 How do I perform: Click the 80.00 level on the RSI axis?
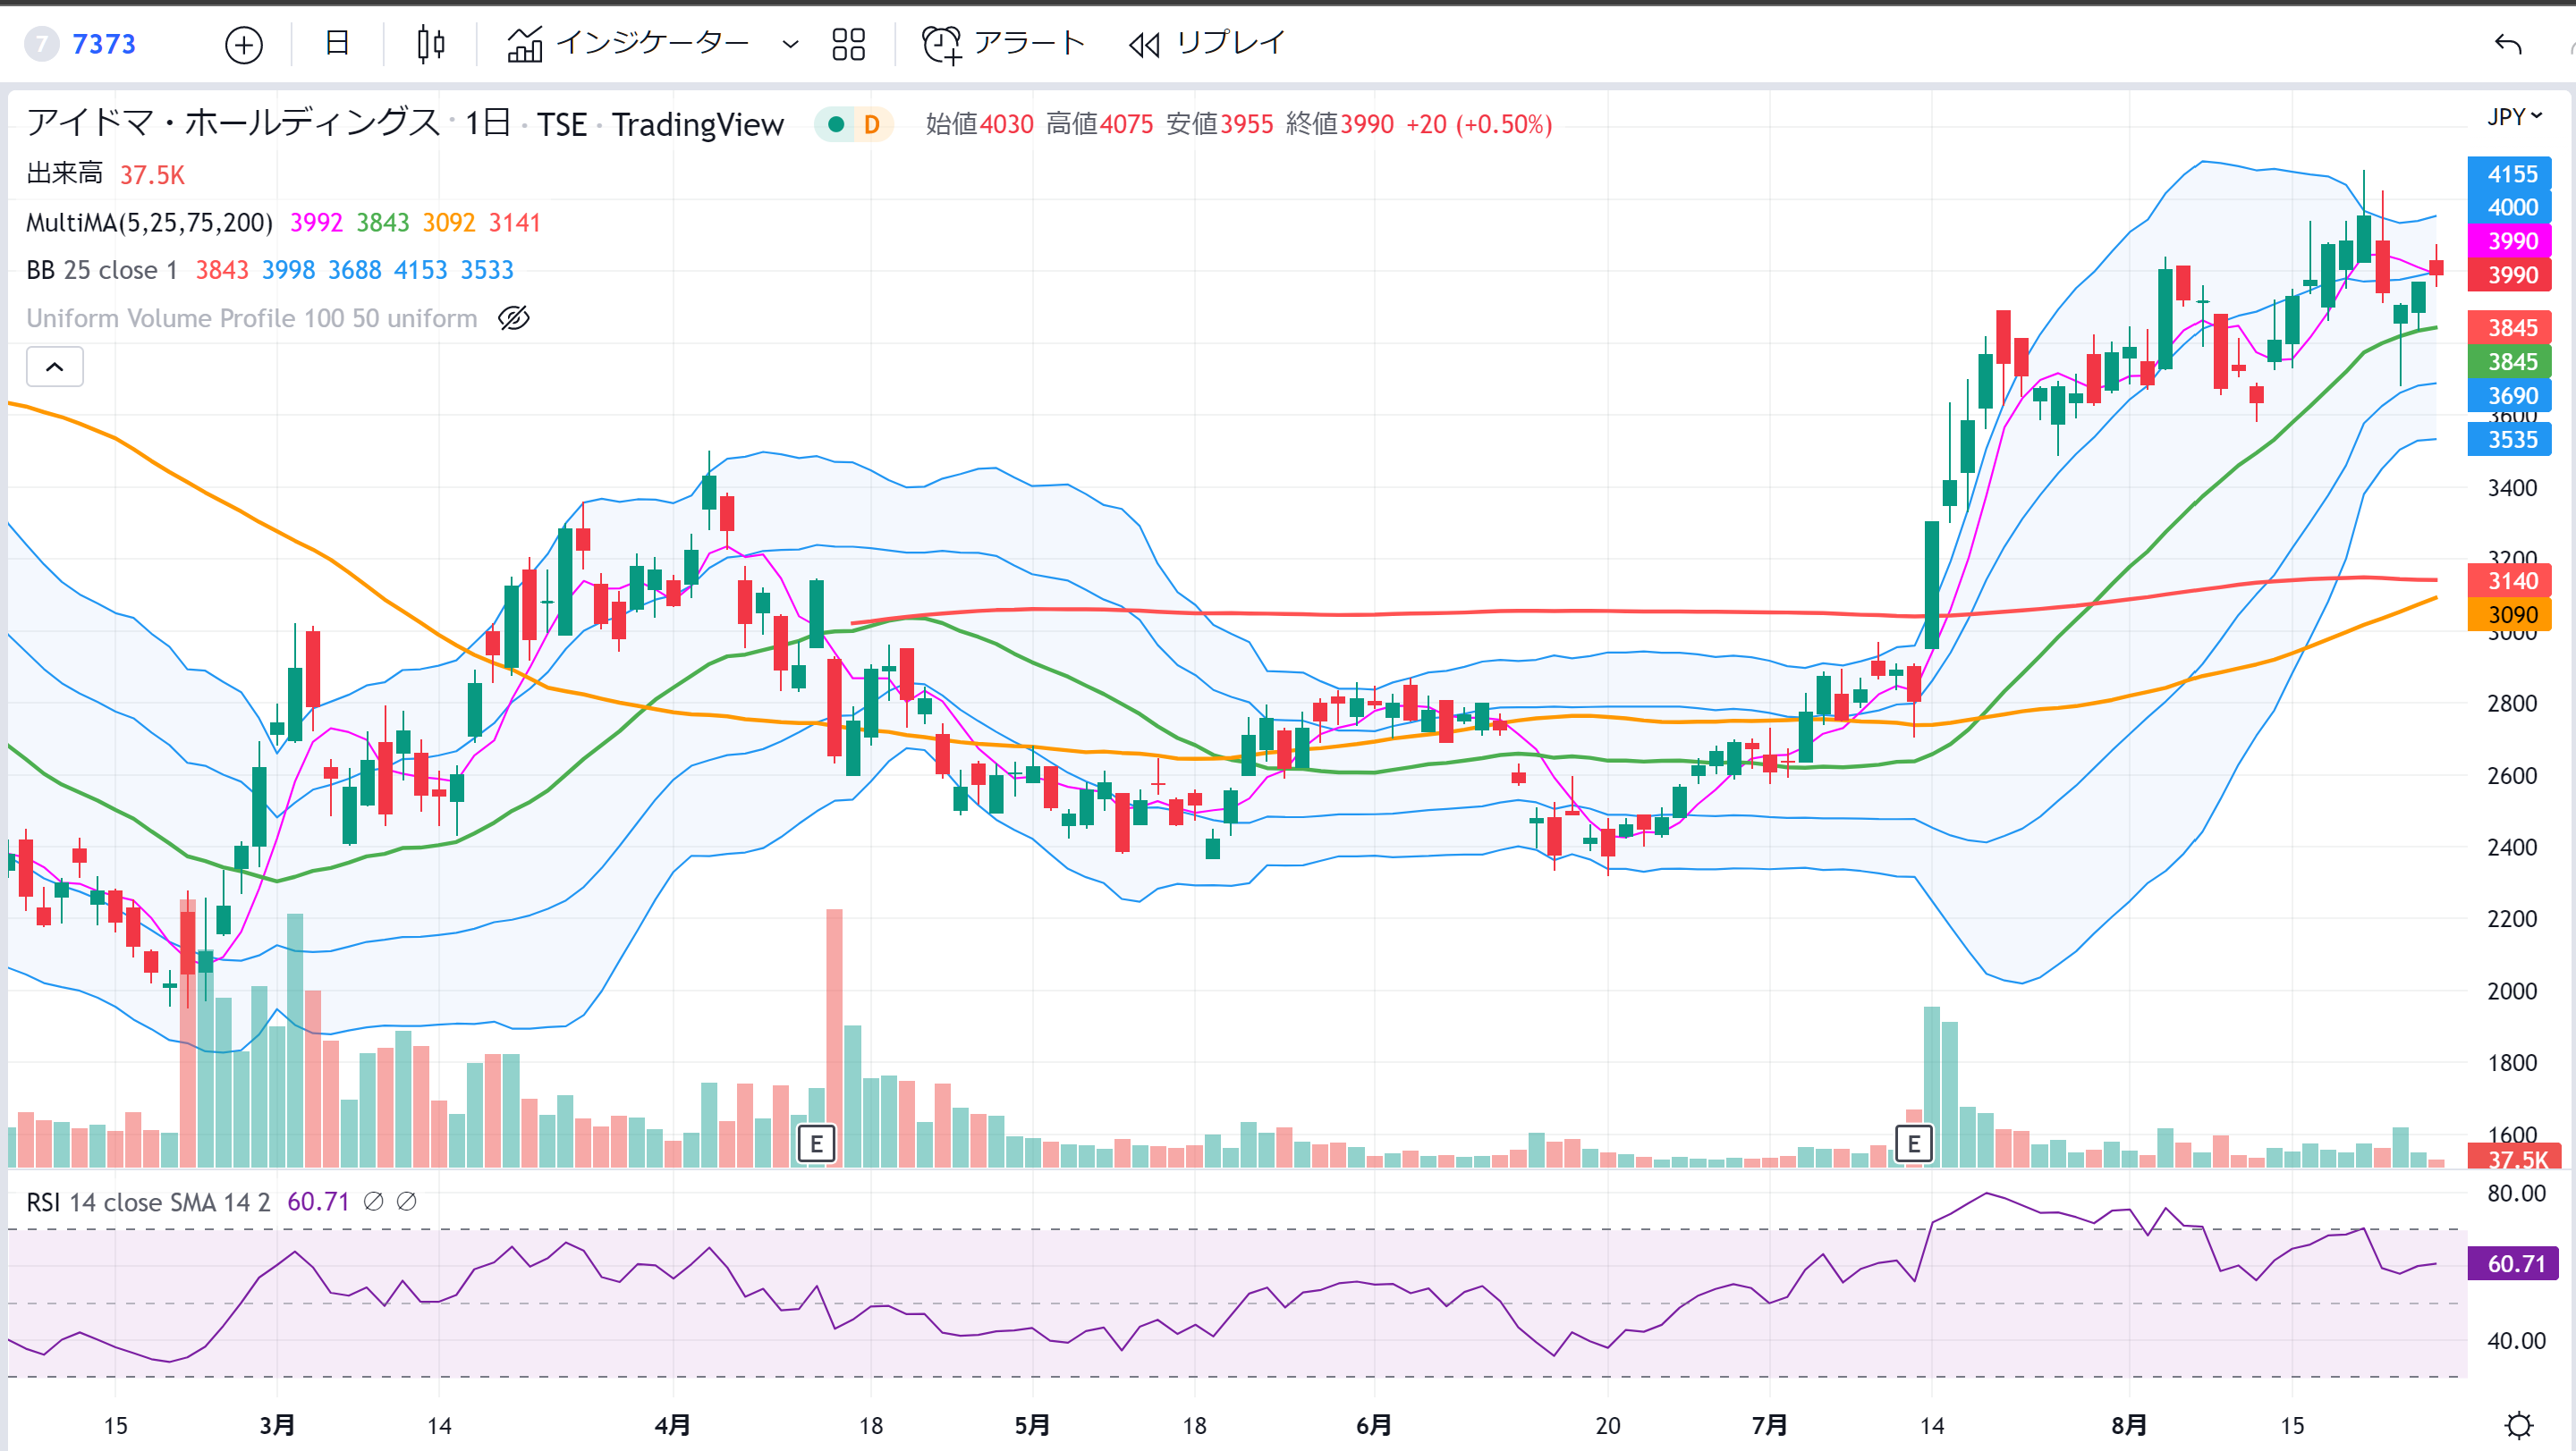[2516, 1192]
